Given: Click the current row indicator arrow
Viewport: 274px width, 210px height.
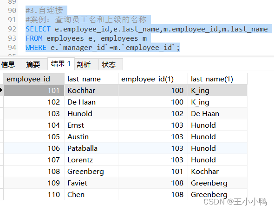Looking at the screenshot, I should tap(1, 90).
